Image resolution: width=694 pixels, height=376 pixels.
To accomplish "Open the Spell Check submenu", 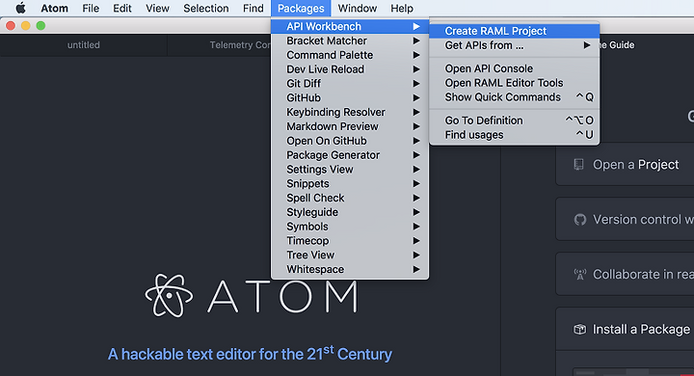I will 350,198.
